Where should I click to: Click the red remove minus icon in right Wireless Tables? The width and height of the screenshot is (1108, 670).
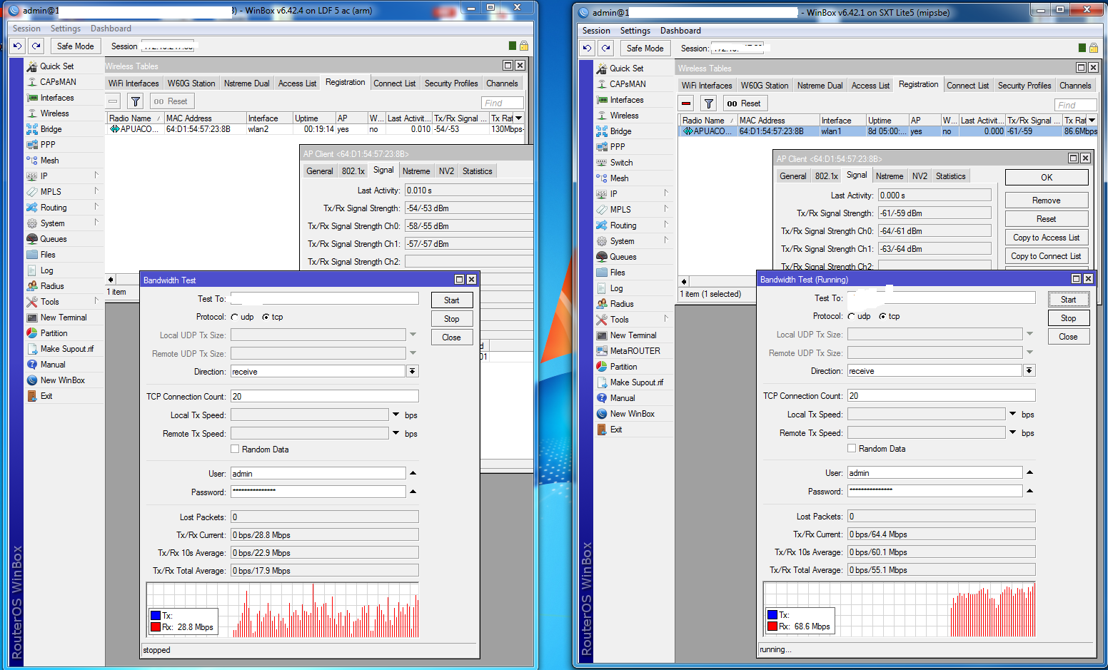[x=686, y=103]
